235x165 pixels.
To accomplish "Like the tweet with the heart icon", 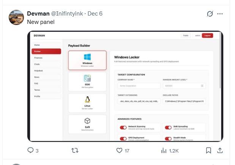I will 119,151.
